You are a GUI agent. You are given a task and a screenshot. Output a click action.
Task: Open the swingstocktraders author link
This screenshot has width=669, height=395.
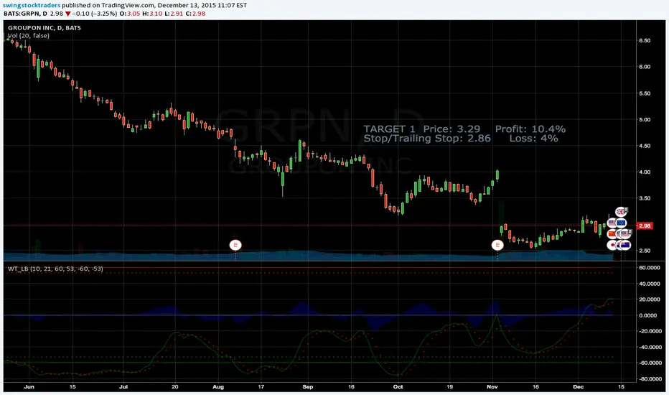tap(31, 6)
